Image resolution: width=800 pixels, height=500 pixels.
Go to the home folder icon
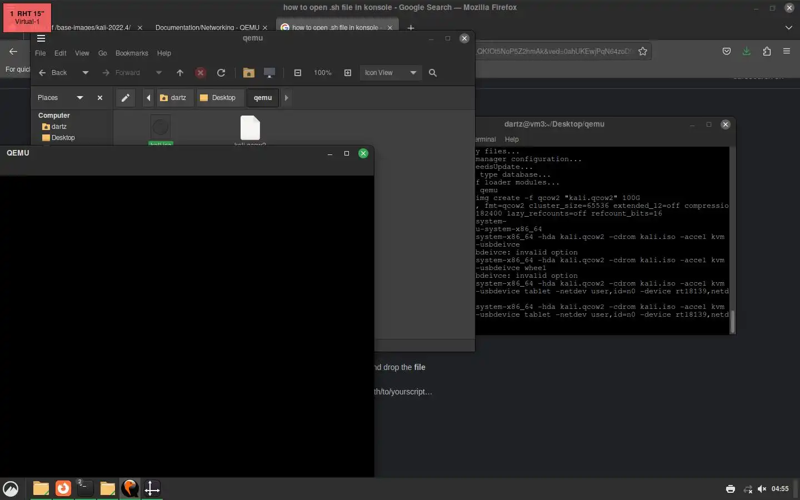click(x=249, y=73)
